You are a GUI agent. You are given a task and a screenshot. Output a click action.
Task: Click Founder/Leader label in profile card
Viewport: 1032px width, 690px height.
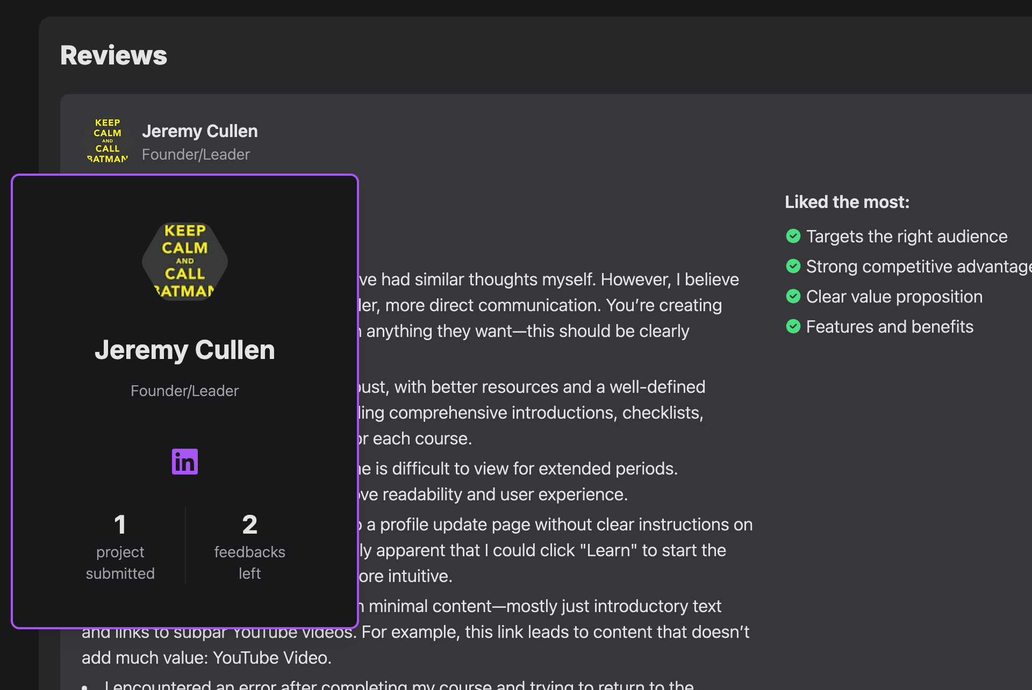[184, 391]
